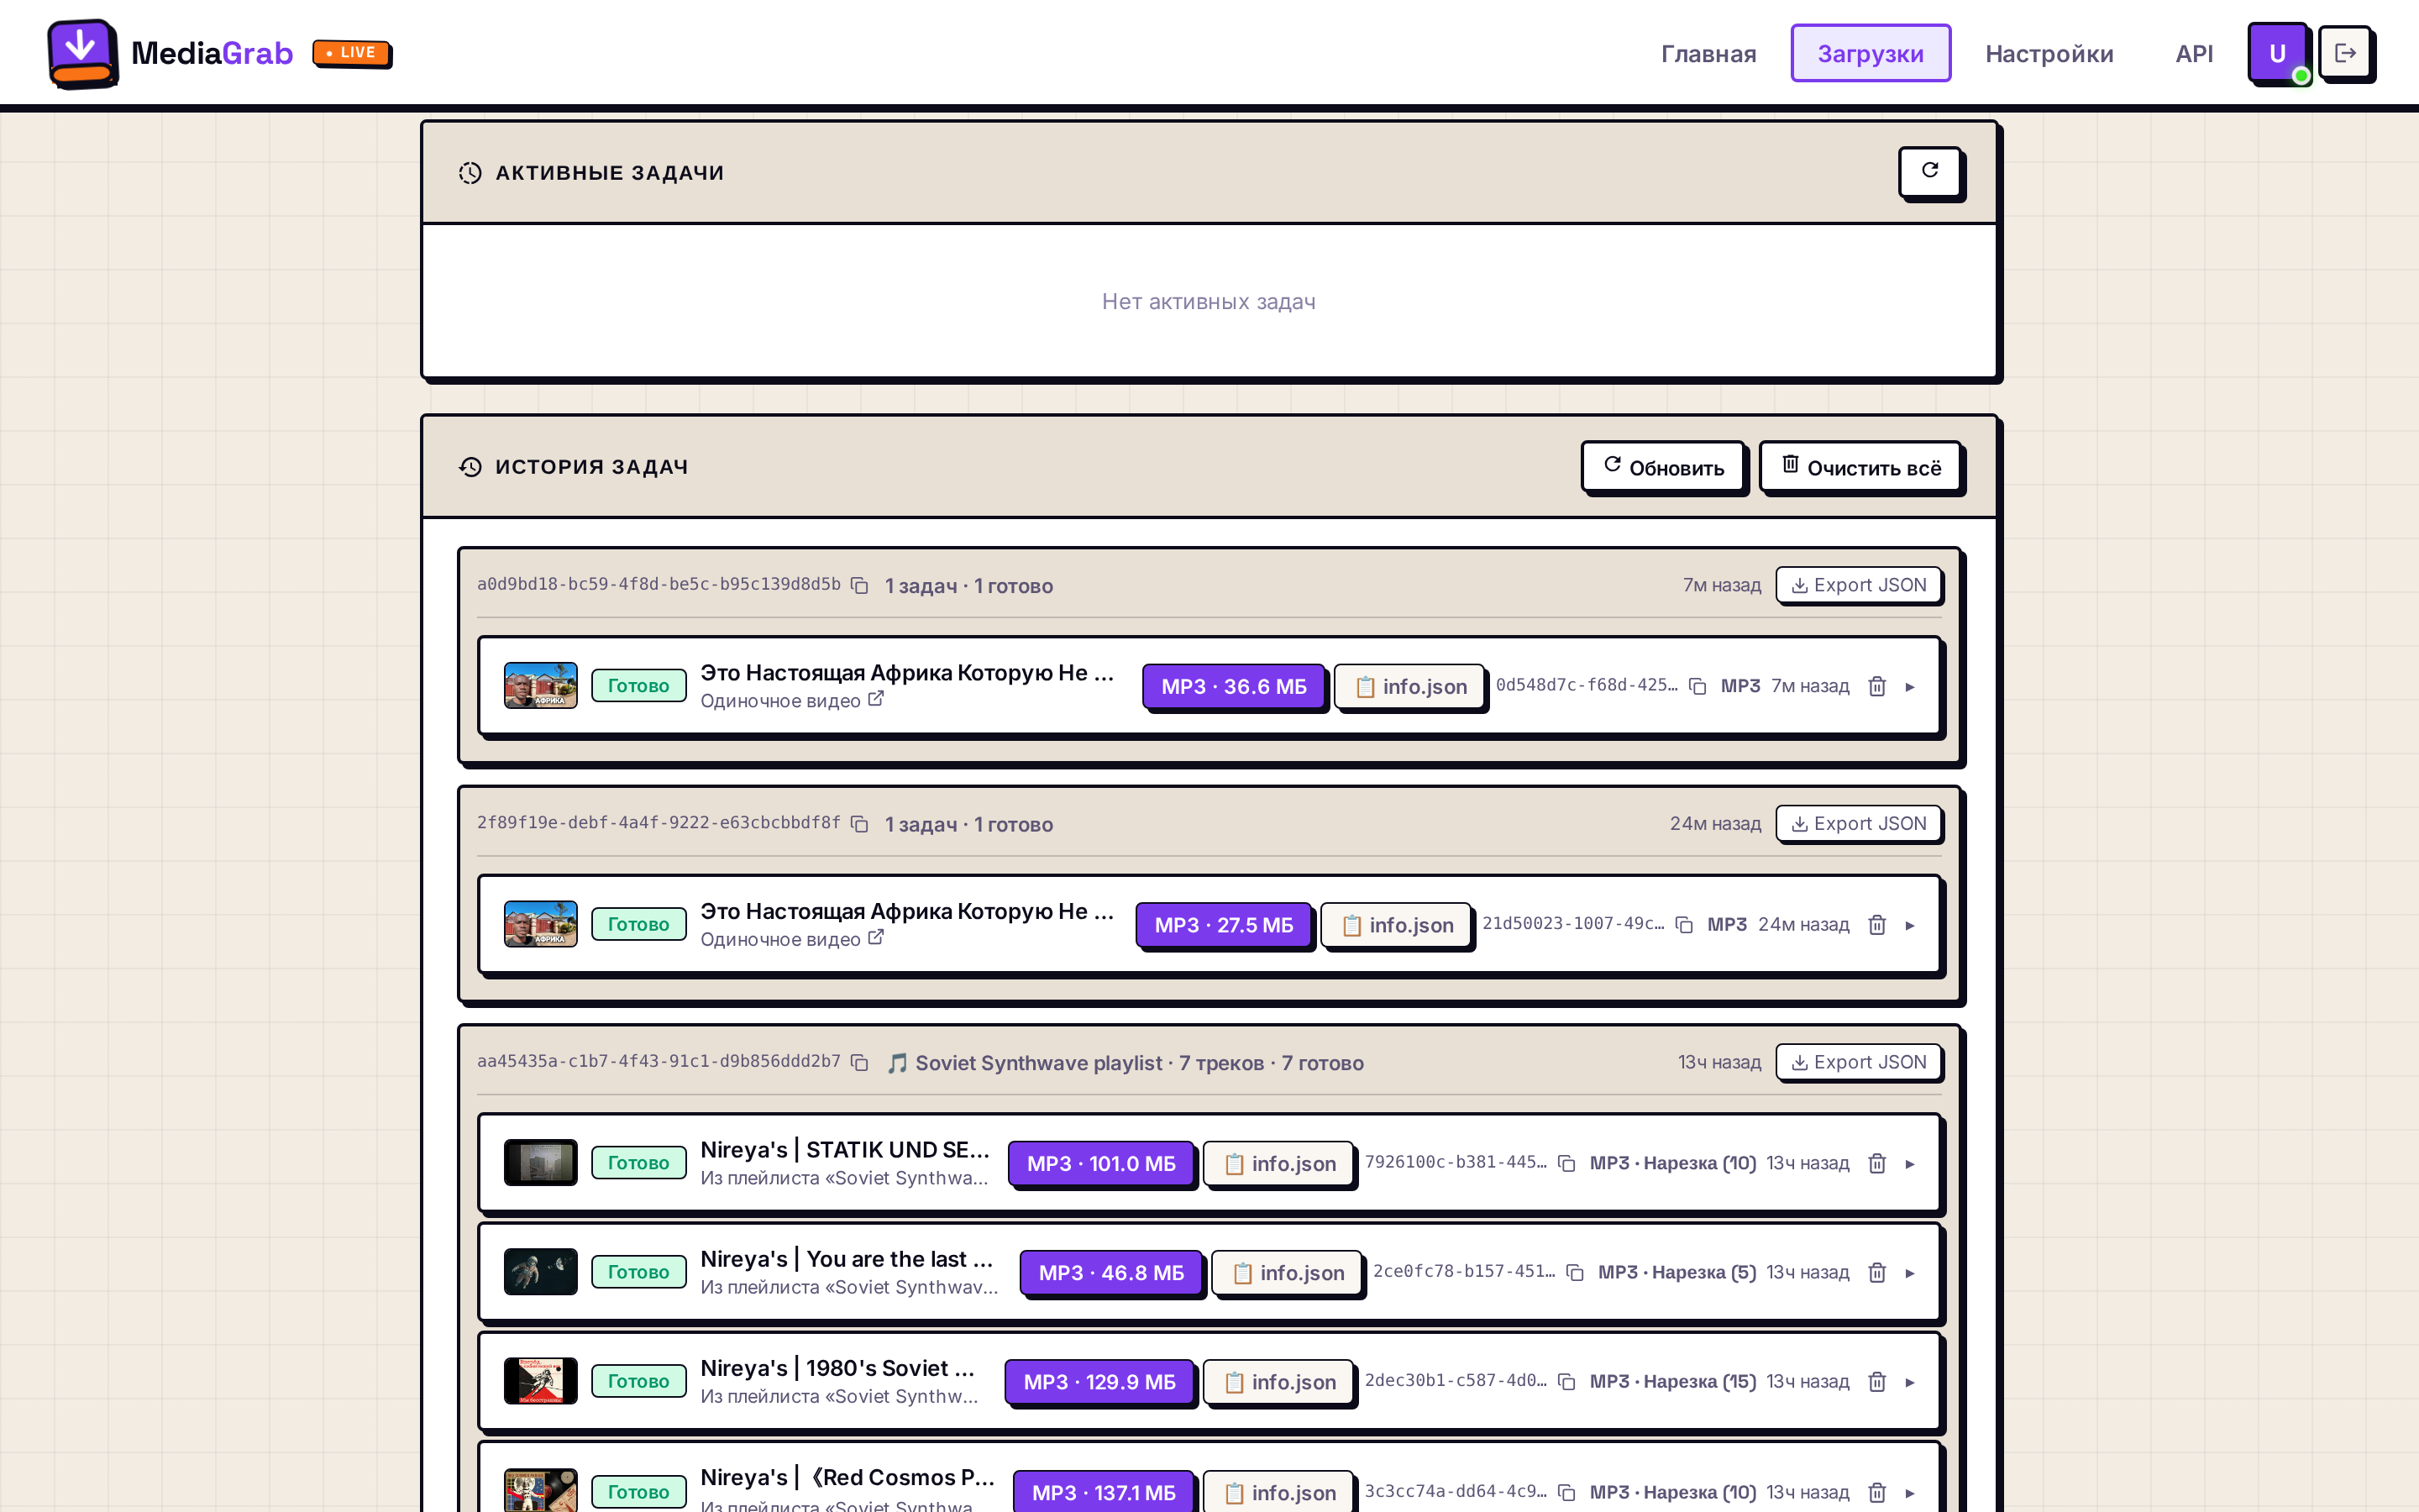Image resolution: width=2419 pixels, height=1512 pixels.
Task: Delete the 36.6 МБ MP3 task
Action: point(1877,686)
